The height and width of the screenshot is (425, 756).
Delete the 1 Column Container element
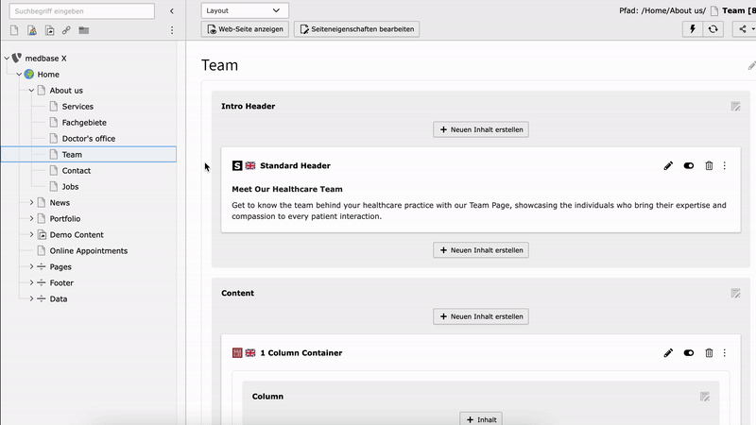tap(709, 353)
